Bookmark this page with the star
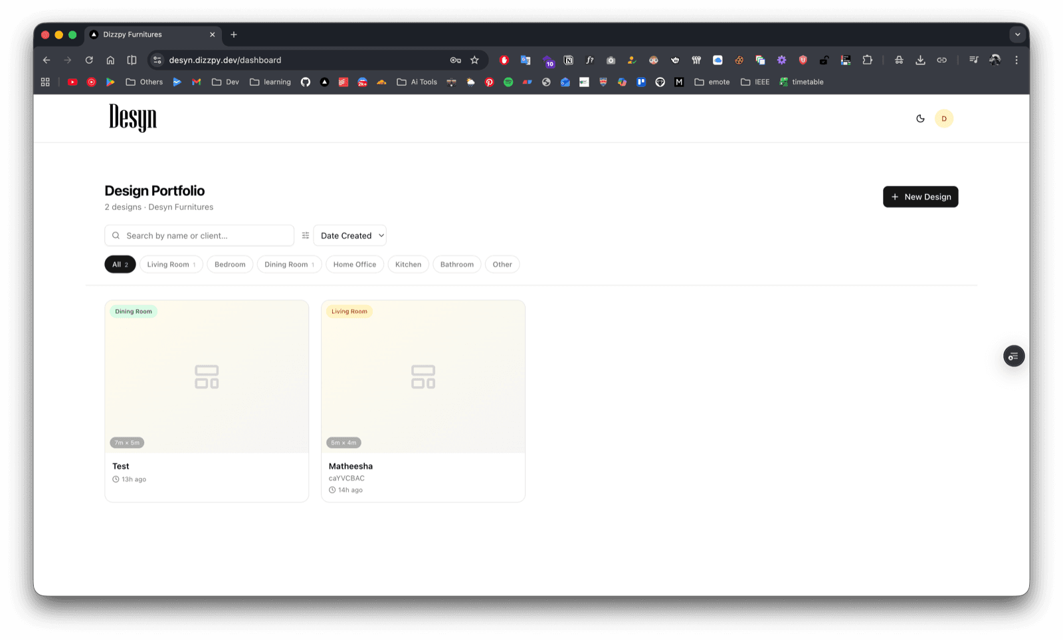 tap(474, 60)
